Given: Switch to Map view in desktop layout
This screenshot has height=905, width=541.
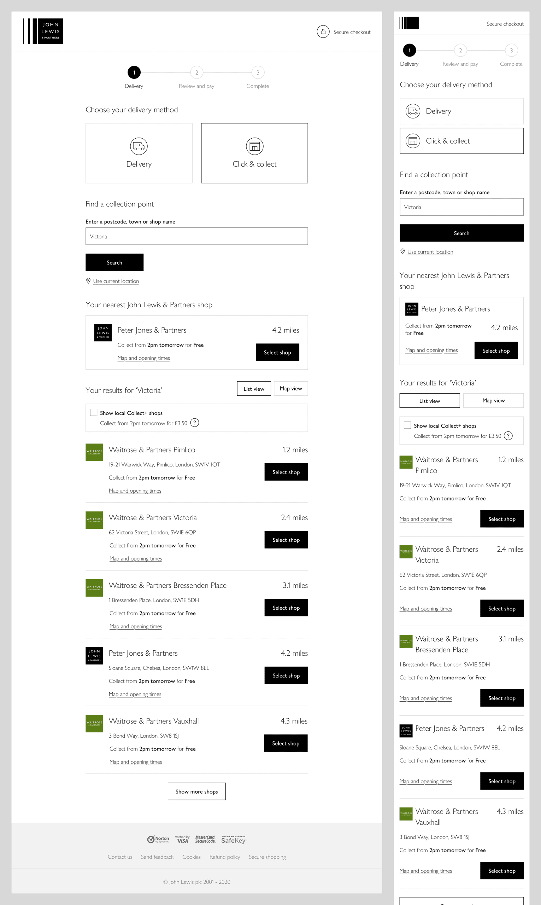Looking at the screenshot, I should 290,388.
